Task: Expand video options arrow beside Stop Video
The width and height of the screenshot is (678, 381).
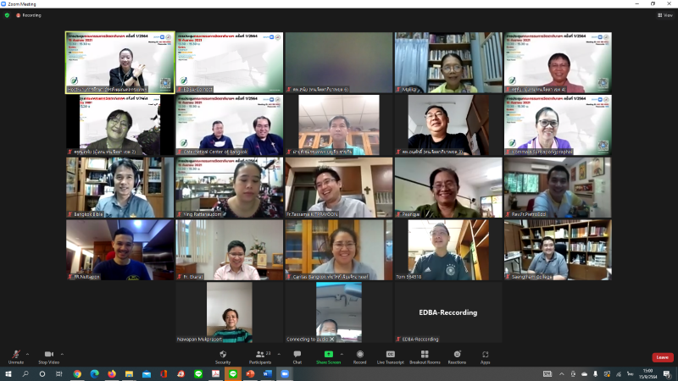Action: point(62,354)
